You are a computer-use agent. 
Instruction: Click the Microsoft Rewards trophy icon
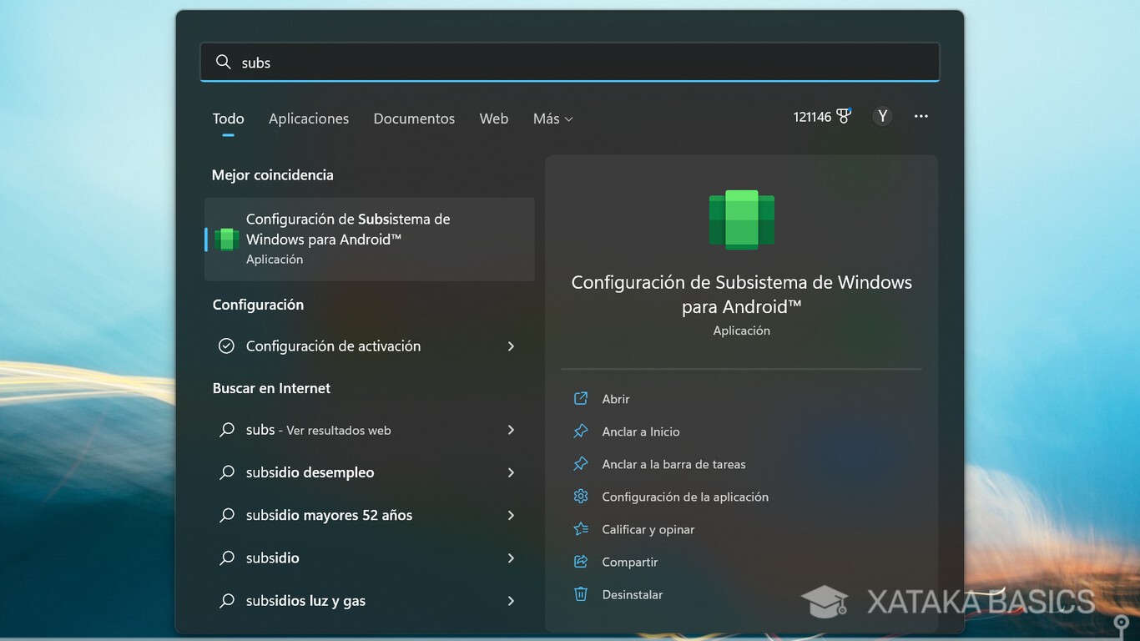(844, 115)
